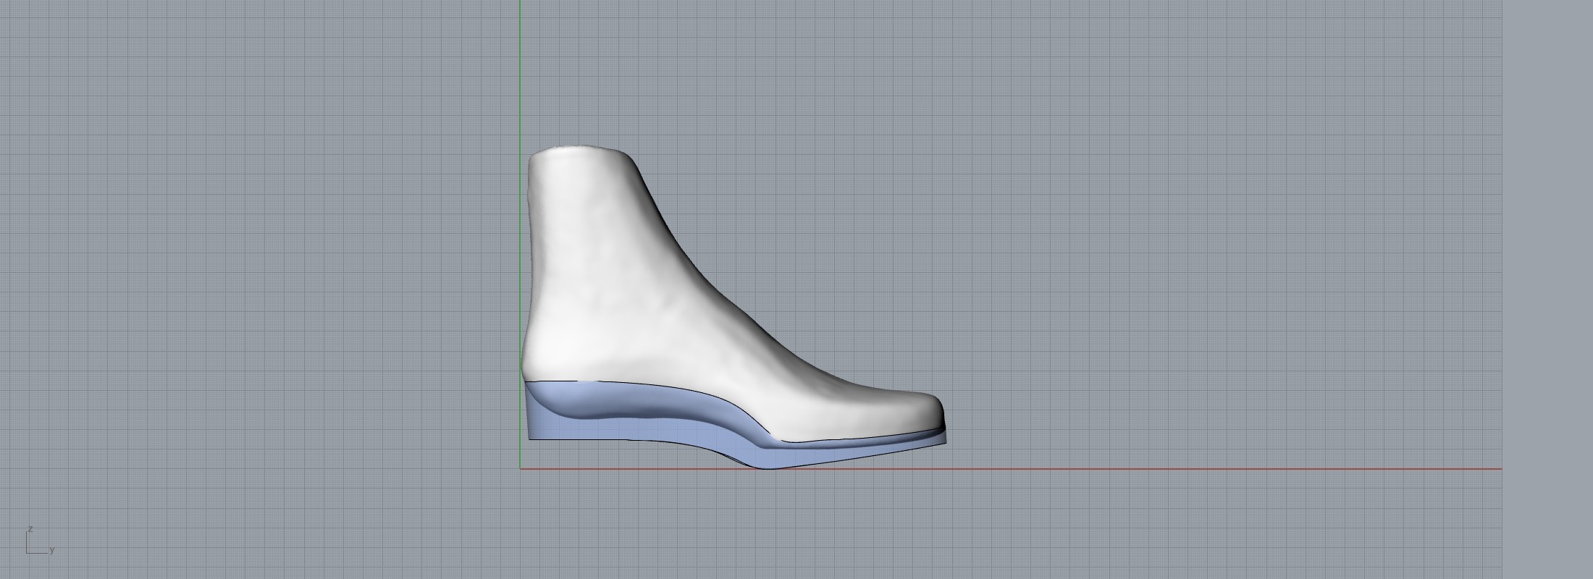Click the black seam between foot and sole
The height and width of the screenshot is (579, 1593).
click(x=652, y=387)
